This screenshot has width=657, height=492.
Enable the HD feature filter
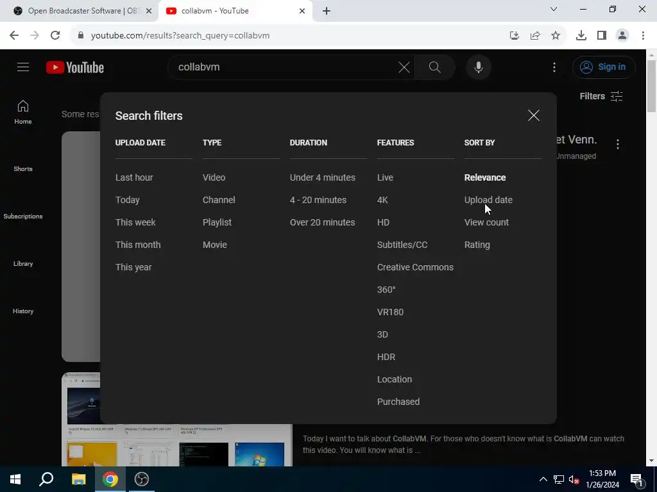click(x=383, y=222)
